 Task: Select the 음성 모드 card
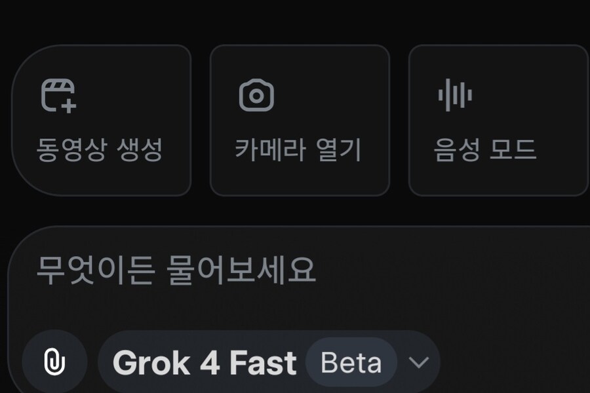[498, 121]
